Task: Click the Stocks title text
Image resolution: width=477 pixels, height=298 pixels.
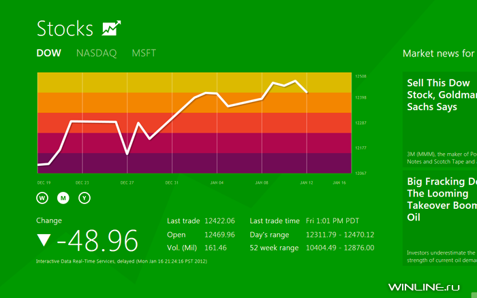Action: [65, 29]
